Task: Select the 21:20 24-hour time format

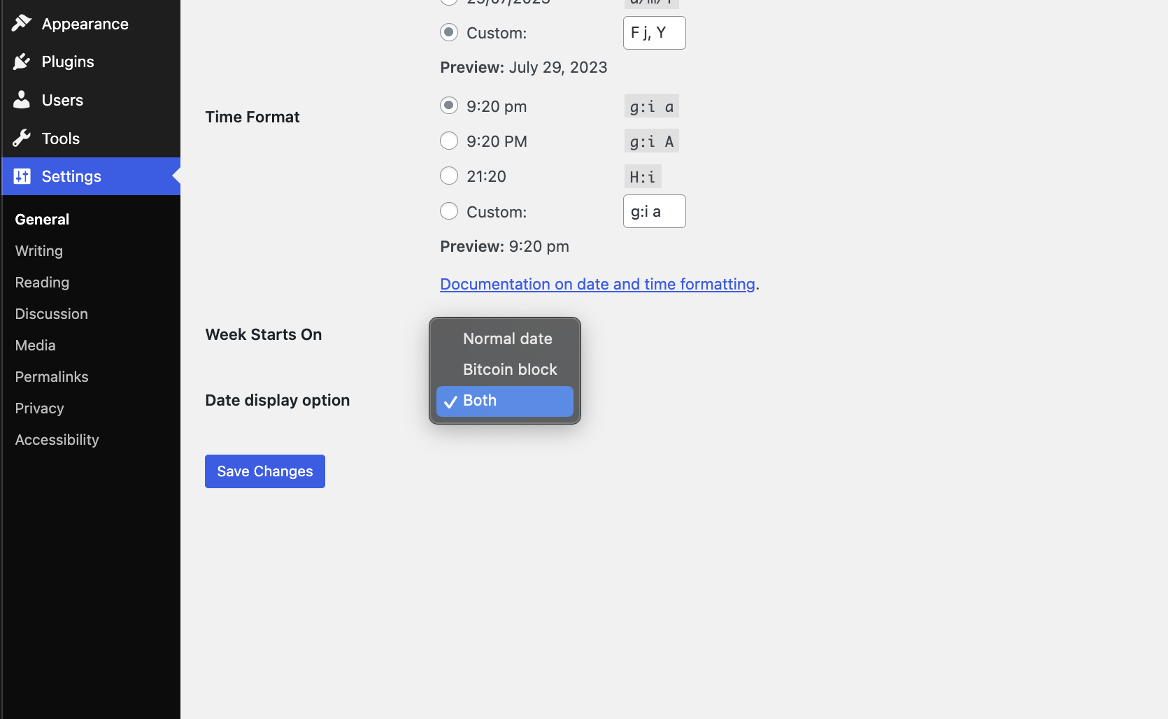Action: [x=449, y=176]
